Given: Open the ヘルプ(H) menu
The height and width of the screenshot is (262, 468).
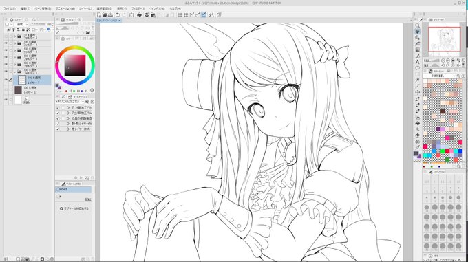Looking at the screenshot, I should (175, 9).
